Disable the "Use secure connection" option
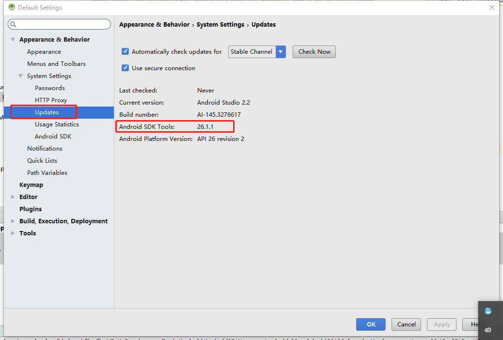 tap(125, 68)
